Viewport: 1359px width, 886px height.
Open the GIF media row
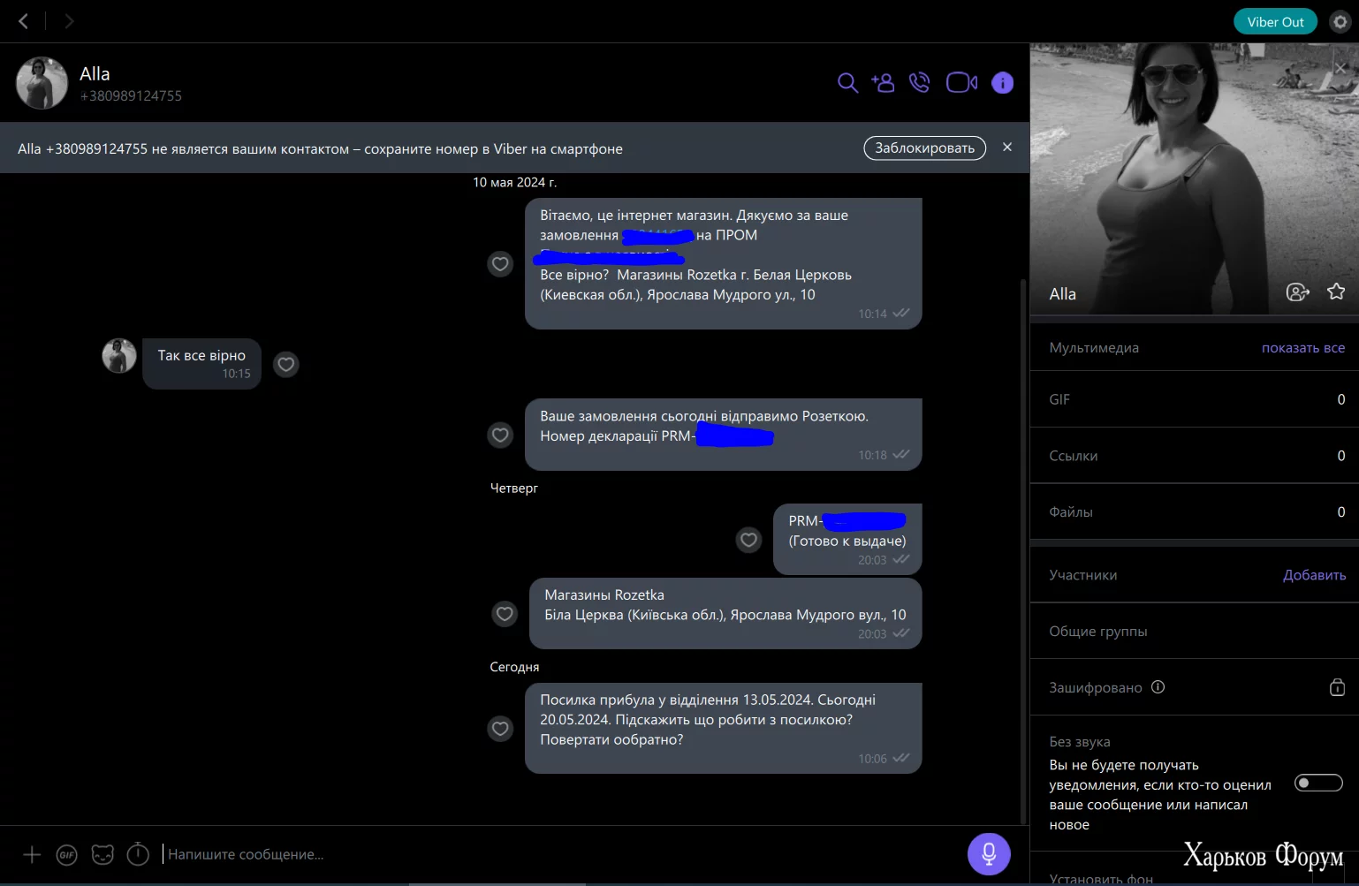1195,399
